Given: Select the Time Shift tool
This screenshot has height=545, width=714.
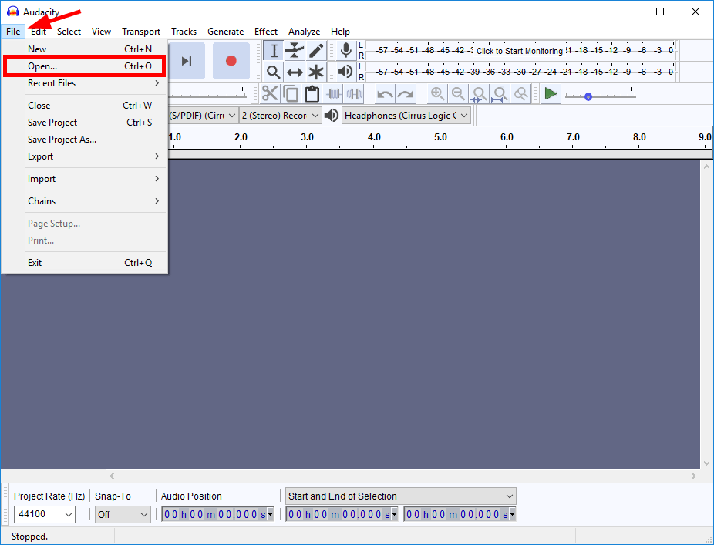Looking at the screenshot, I should click(x=295, y=72).
